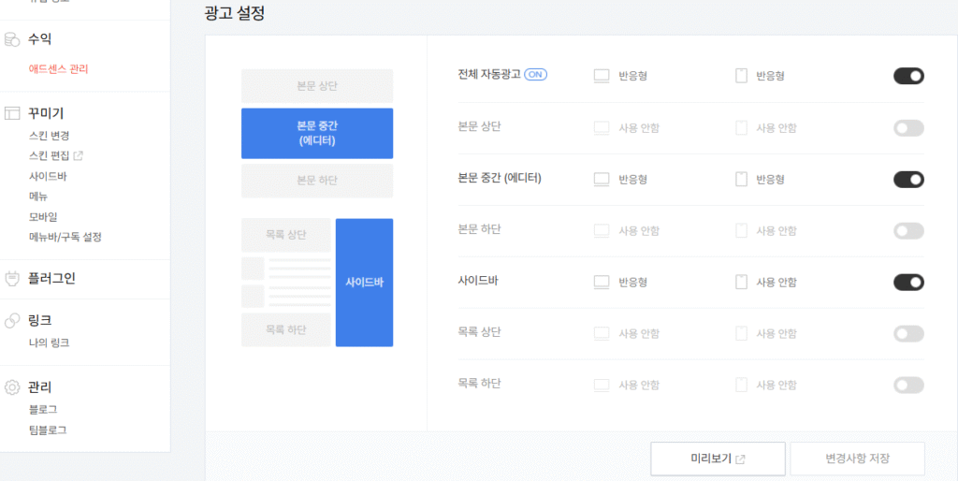Click desktop monitor icon in 사이드바 row
The height and width of the screenshot is (481, 958).
coord(602,283)
